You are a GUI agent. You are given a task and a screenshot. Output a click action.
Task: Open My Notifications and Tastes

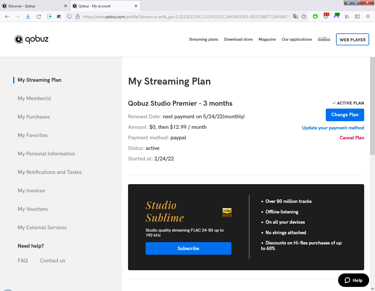50,172
